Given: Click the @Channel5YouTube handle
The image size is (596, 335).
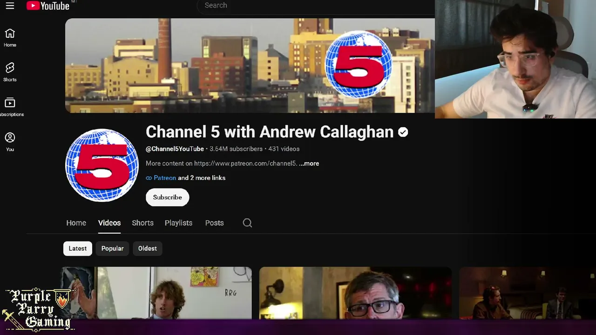Looking at the screenshot, I should (x=175, y=149).
